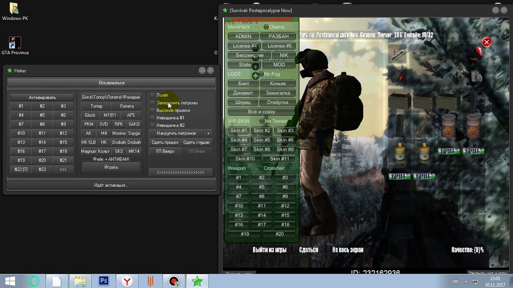Click the network icon in system tray
513x288 pixels.
coord(475,282)
